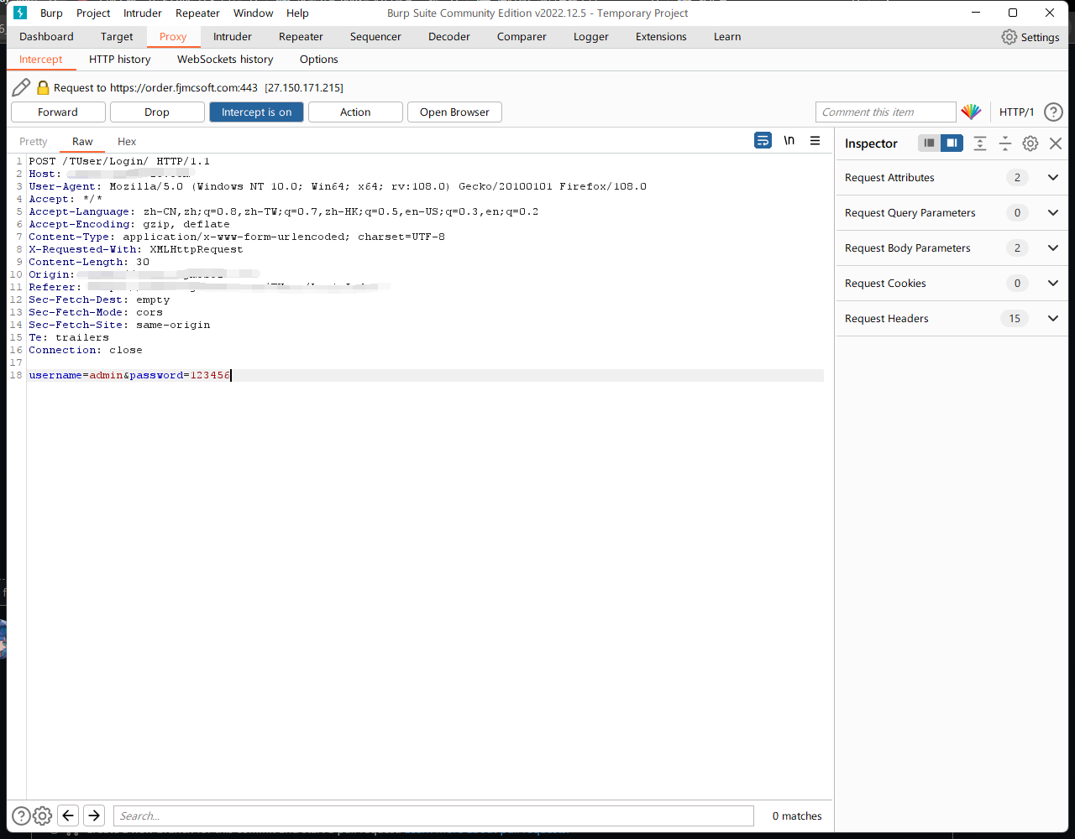
Task: Click the Search input field
Action: [x=433, y=816]
